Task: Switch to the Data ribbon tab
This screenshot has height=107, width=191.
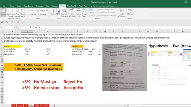Action: [47, 6]
